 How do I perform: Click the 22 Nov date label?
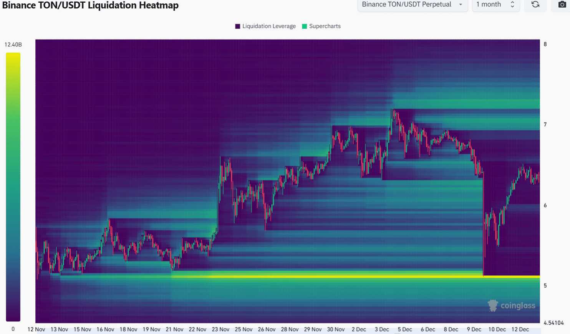tap(198, 329)
